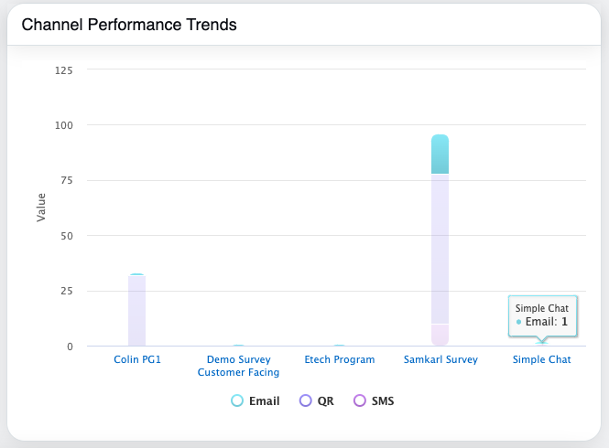Click the Channel Performance Trends title

[129, 25]
